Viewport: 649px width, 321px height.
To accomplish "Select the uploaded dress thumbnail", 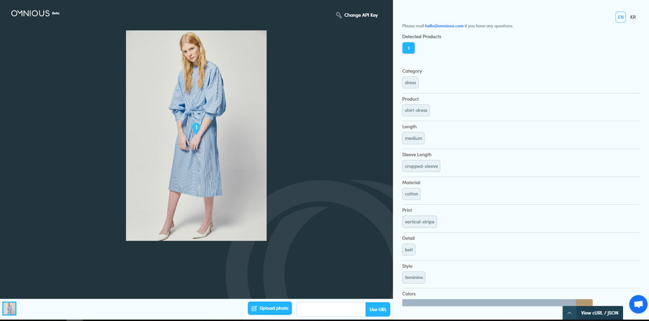I will coord(9,309).
